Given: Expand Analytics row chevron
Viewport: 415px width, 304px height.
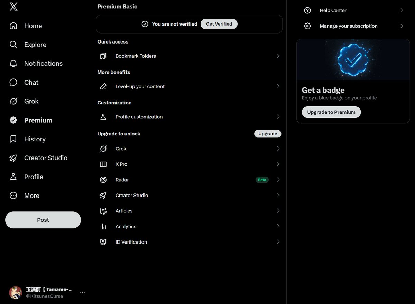Looking at the screenshot, I should click(x=278, y=226).
